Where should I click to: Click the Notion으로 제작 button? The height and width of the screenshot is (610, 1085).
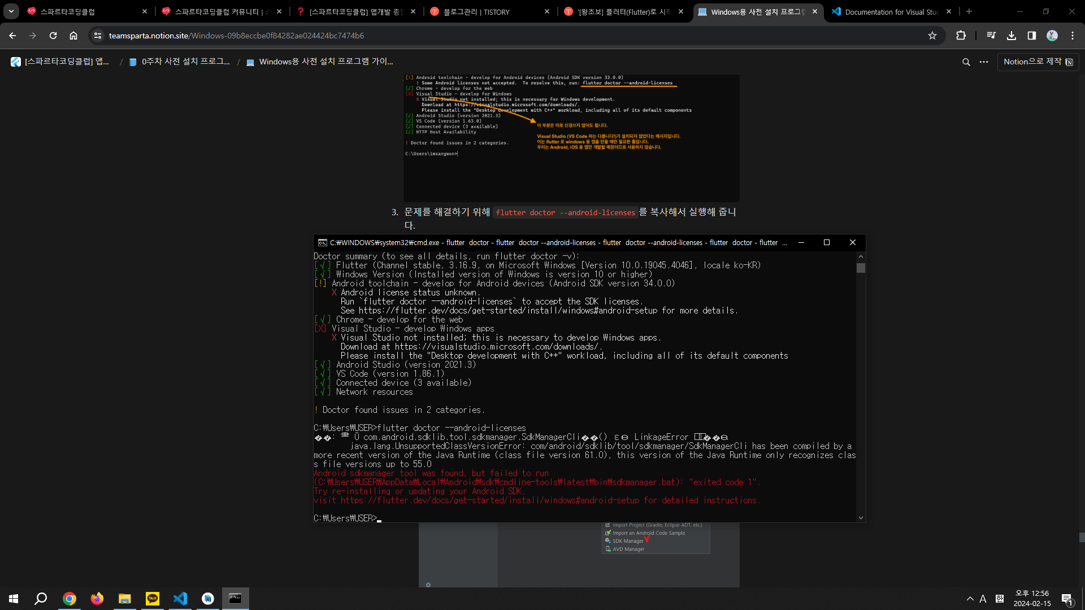[1038, 62]
